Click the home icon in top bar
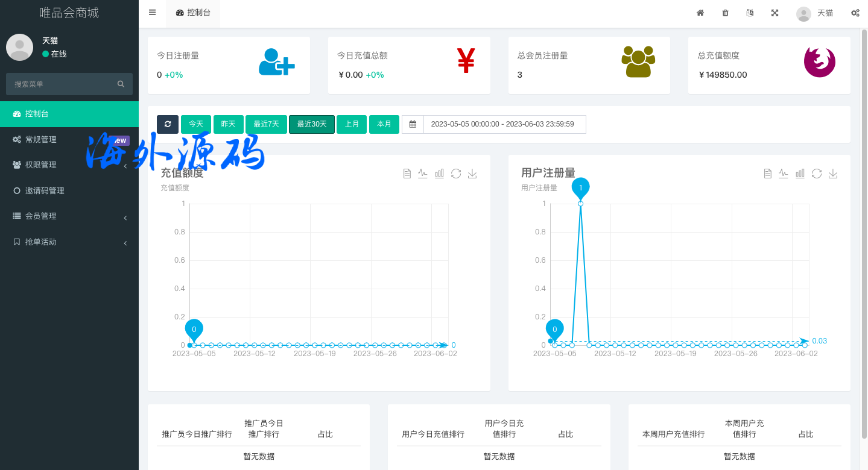 tap(700, 13)
